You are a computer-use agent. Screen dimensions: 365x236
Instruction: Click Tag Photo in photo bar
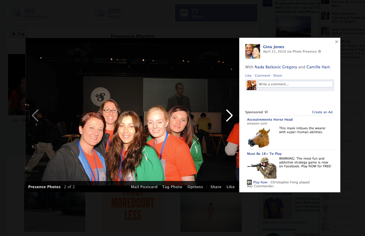[172, 187]
